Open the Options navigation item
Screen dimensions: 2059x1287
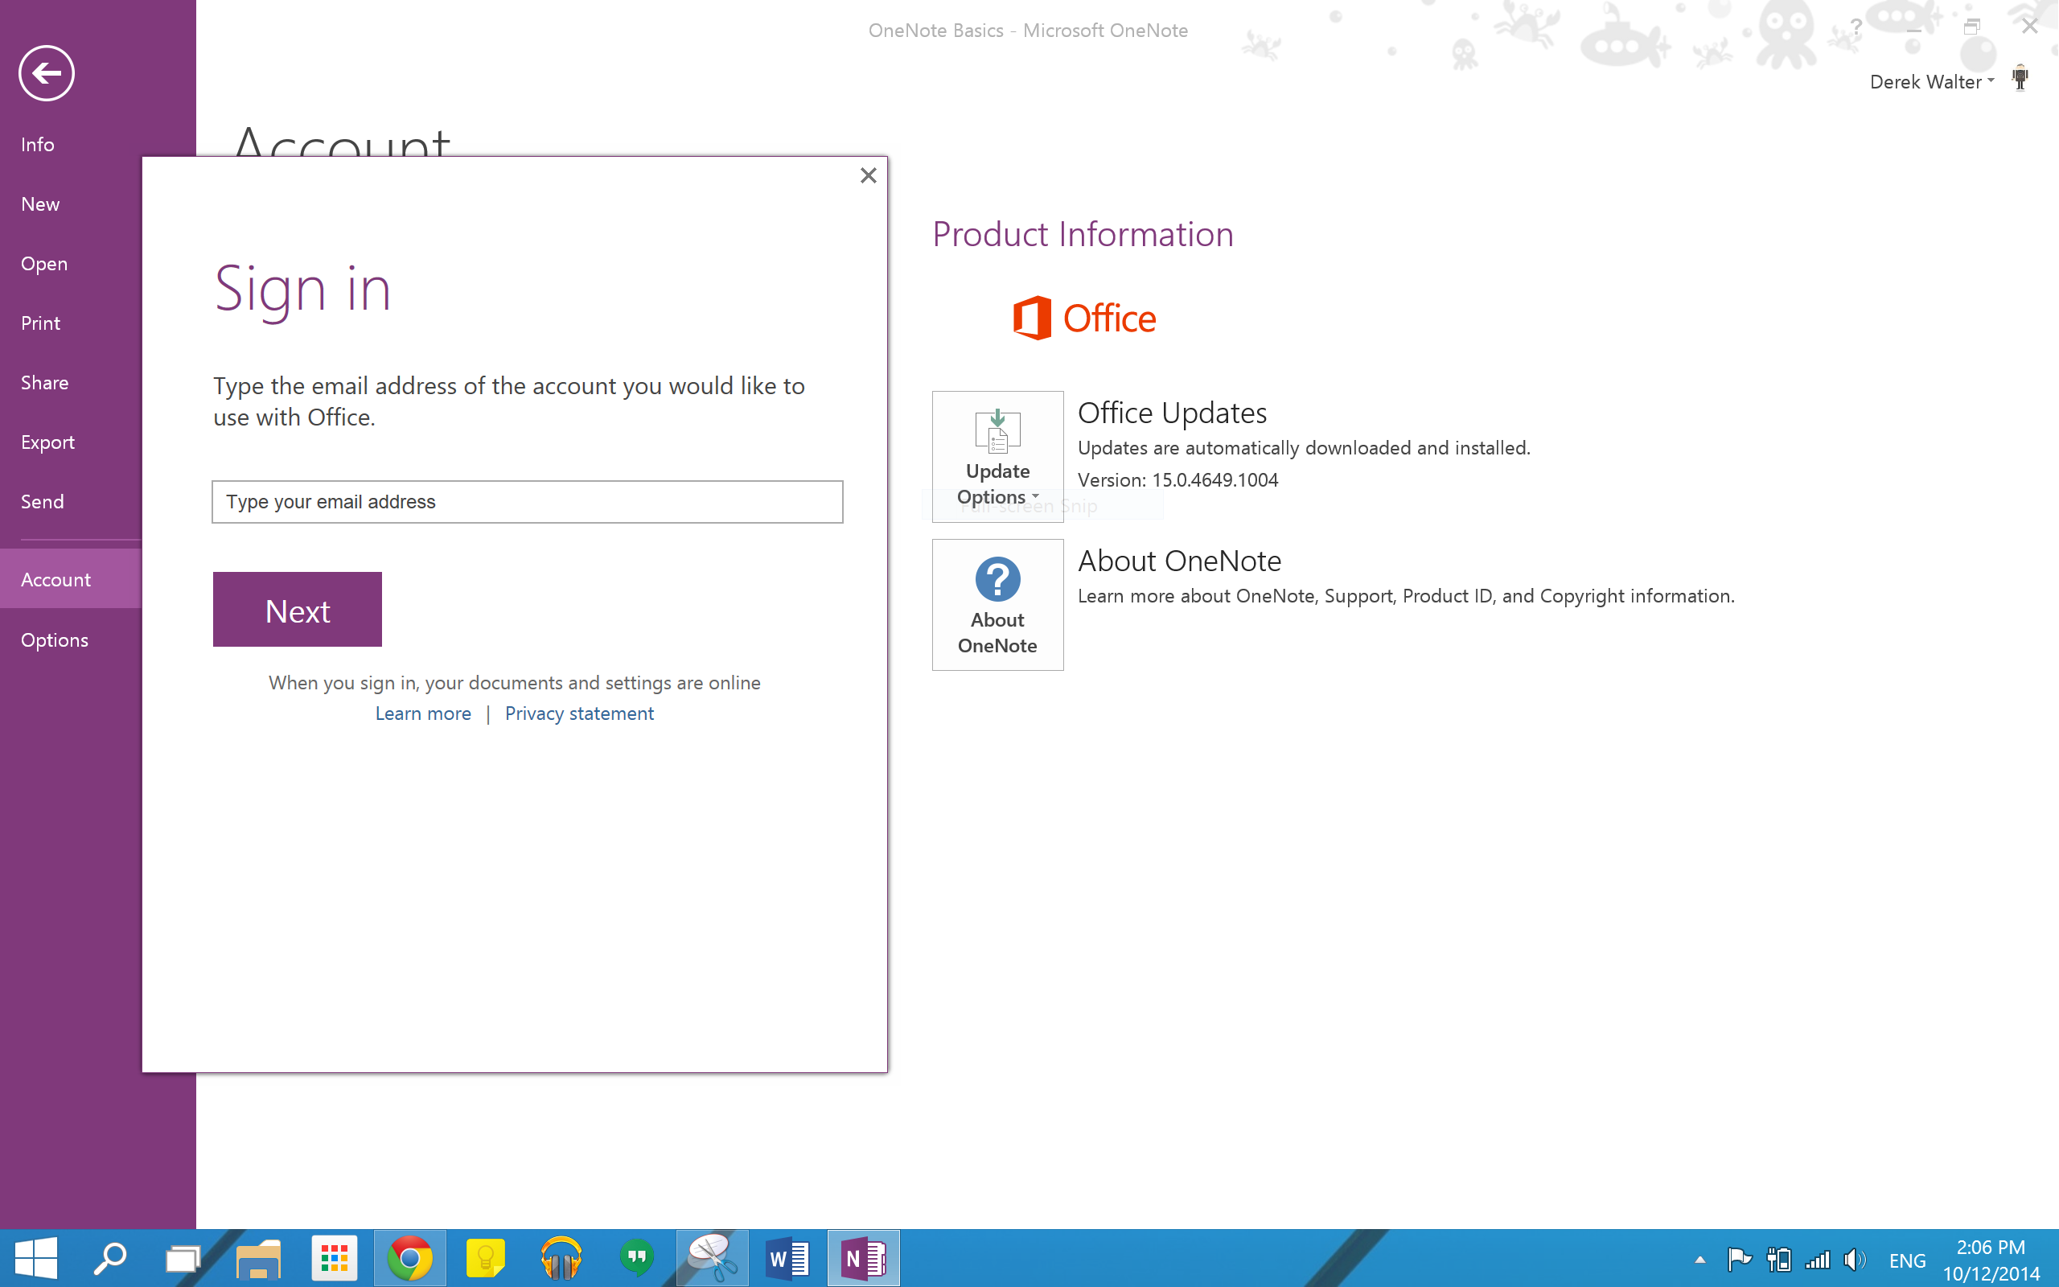(55, 639)
